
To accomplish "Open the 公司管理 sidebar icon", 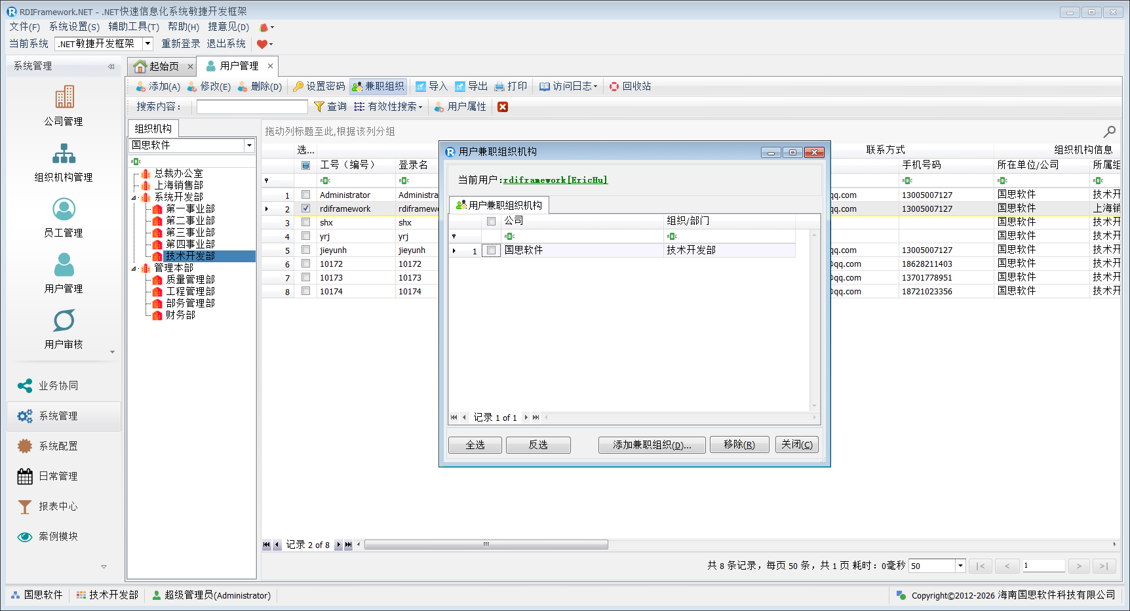I will coord(64,98).
